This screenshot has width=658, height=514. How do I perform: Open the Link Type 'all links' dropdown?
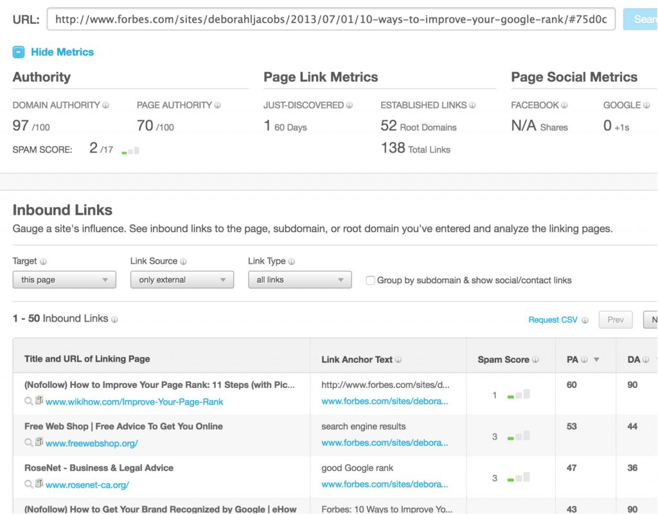[299, 280]
